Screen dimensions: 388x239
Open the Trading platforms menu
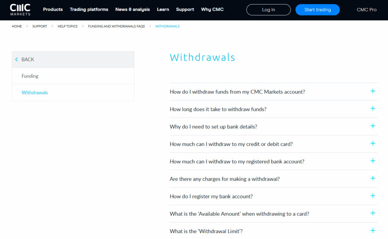[89, 9]
